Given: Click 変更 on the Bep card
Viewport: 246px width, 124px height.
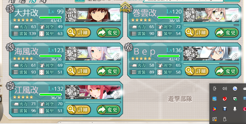Looking at the screenshot, I should click(227, 71).
